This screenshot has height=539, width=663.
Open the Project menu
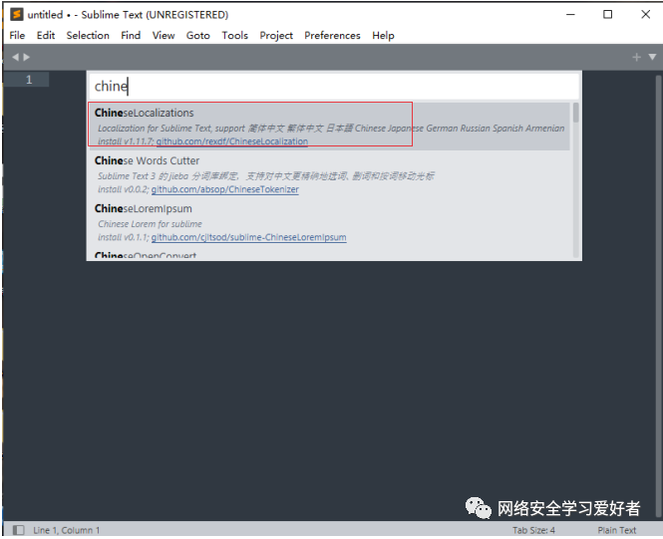pos(276,36)
